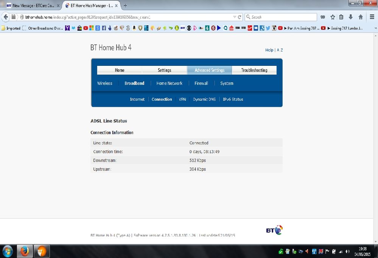Open the Channel 5 bookmark icon
The image size is (378, 258).
[x=213, y=28]
